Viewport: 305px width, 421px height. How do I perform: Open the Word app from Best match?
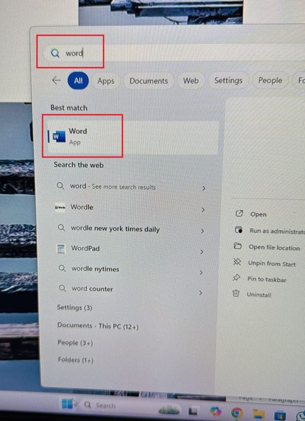pos(78,136)
